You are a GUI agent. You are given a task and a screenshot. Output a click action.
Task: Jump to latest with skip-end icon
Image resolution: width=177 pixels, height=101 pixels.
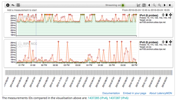coord(170,5)
